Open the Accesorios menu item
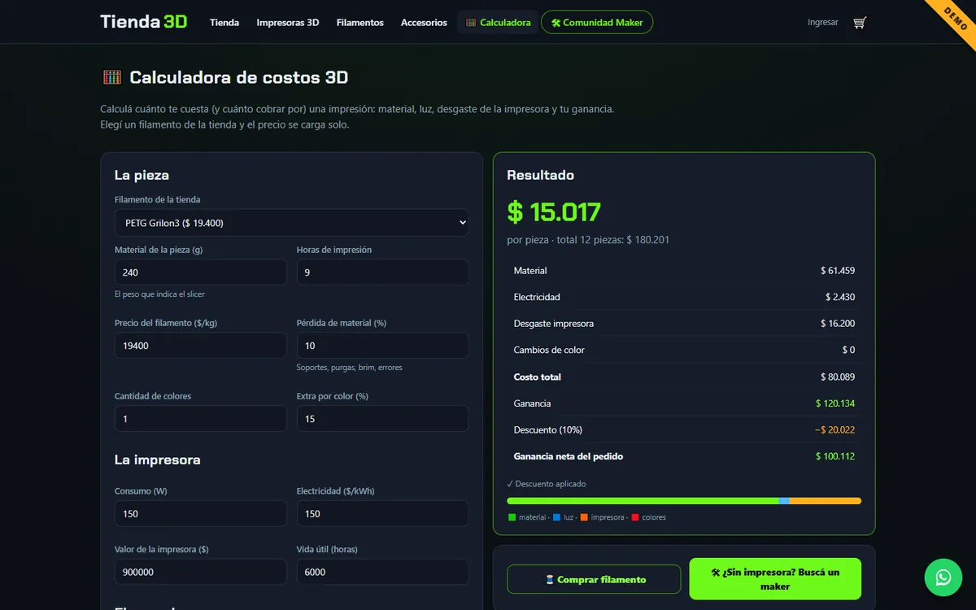This screenshot has width=976, height=610. point(424,23)
